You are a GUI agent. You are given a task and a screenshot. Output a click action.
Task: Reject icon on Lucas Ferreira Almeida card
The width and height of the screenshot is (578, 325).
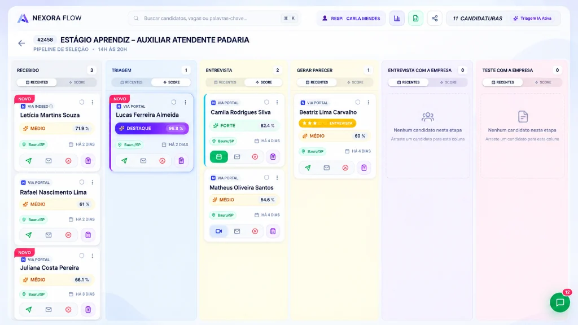tap(162, 161)
